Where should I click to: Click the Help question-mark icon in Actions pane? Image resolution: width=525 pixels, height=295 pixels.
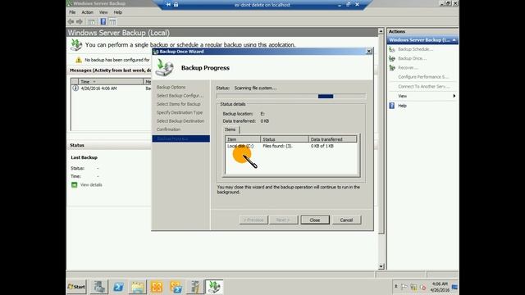[x=392, y=106]
